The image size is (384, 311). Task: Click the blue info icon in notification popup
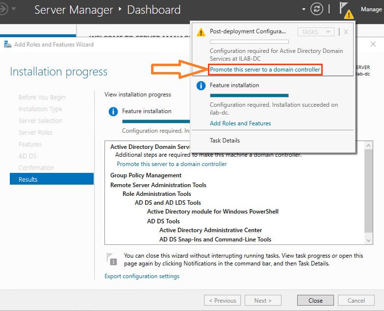pos(201,86)
